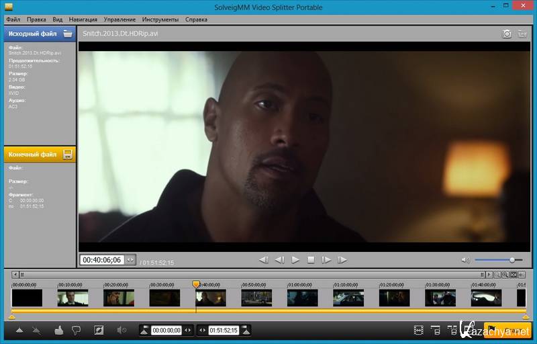537x344 pixels.
Task: Open the snapshots folder icon
Action: 523,34
